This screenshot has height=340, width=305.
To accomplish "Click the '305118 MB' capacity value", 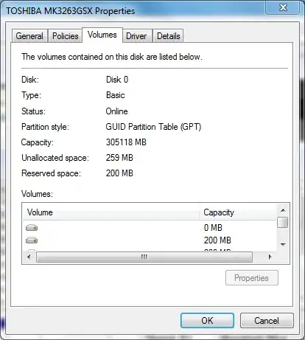I will 126,142.
